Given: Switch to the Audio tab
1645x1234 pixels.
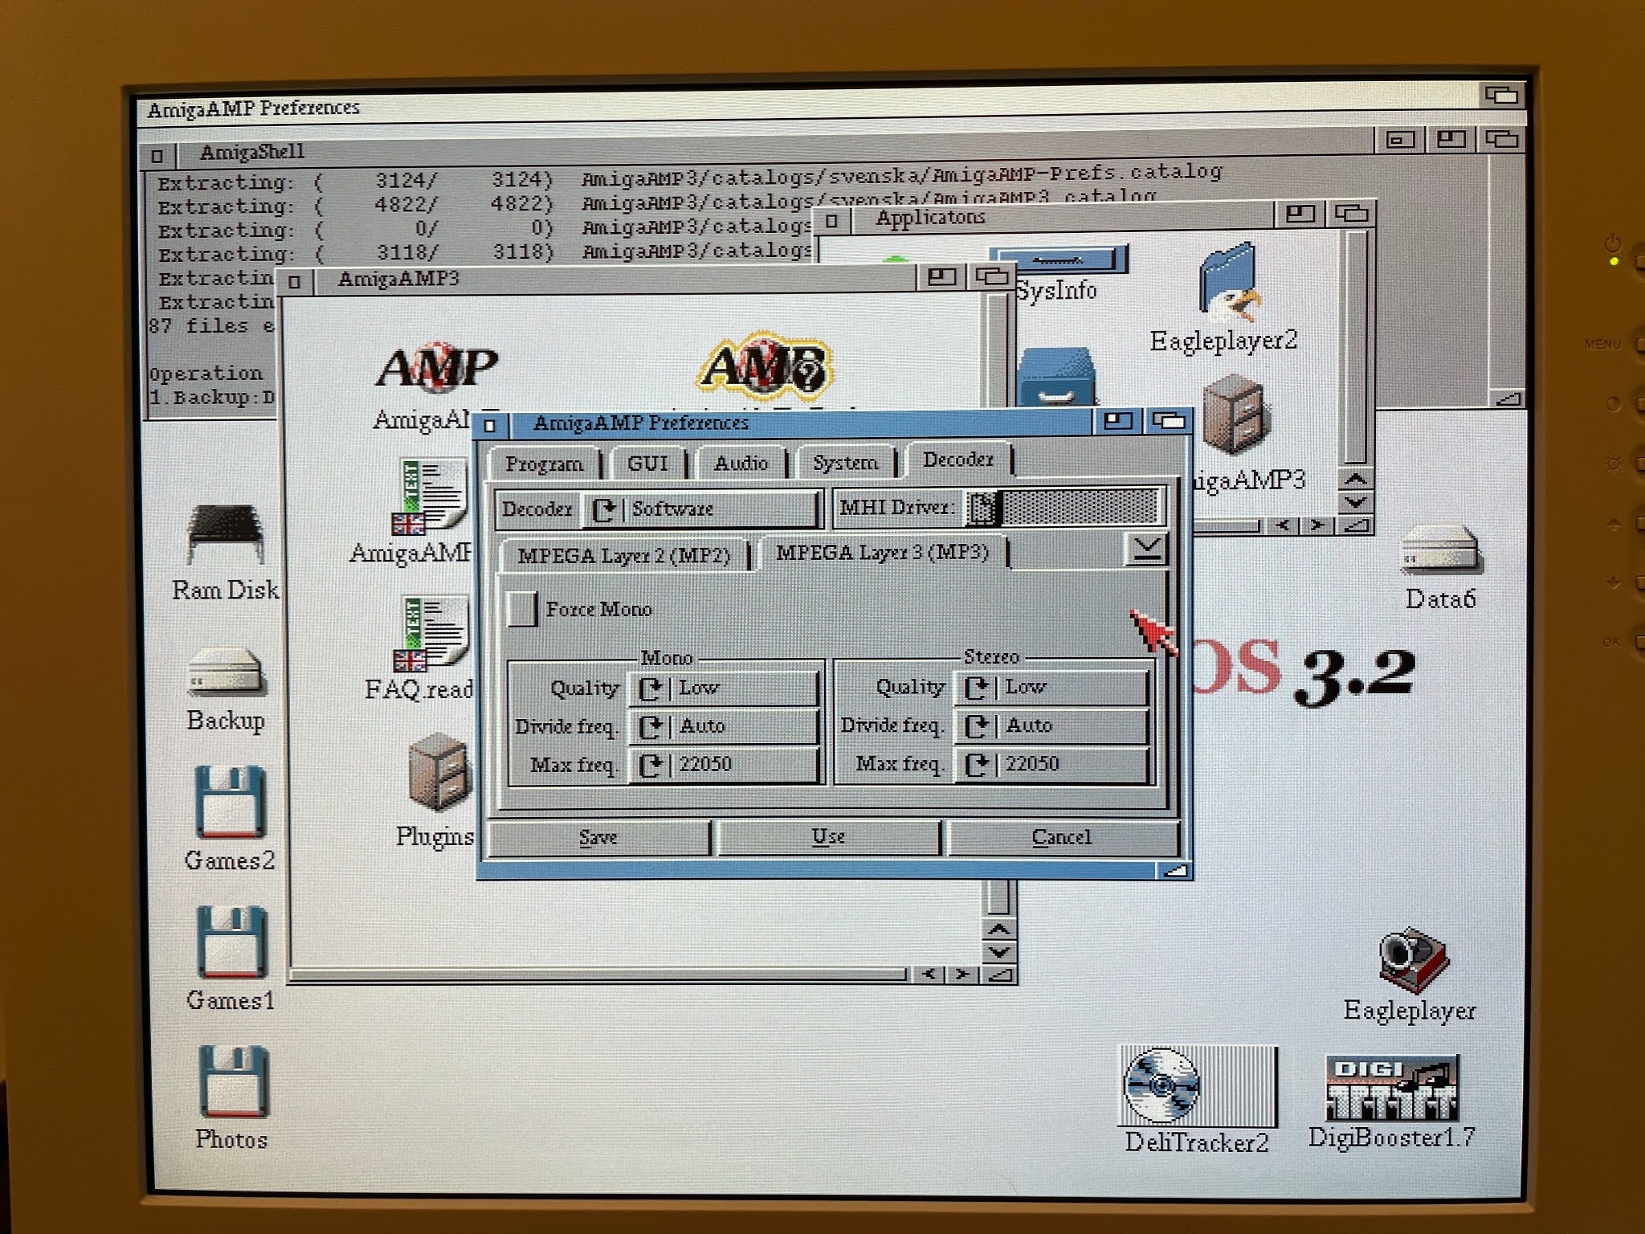Looking at the screenshot, I should point(741,464).
